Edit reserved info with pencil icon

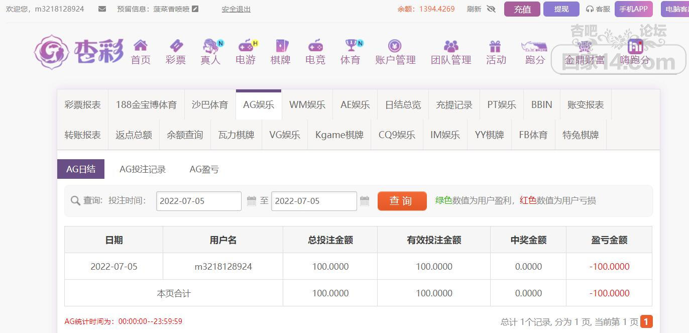pos(195,9)
